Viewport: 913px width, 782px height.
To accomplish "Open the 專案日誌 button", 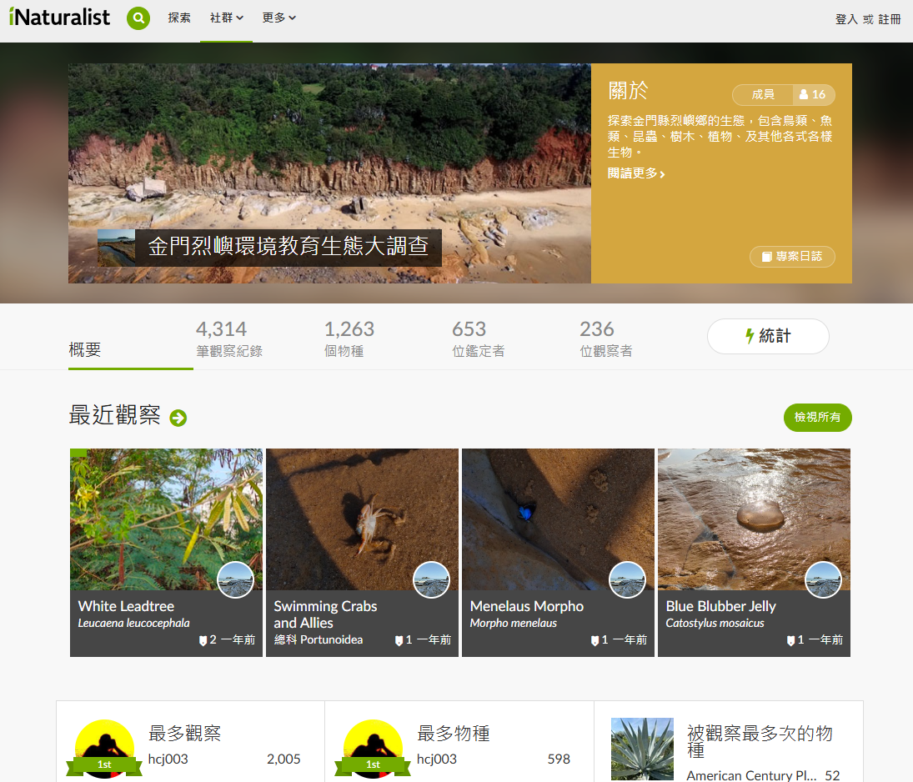I will (791, 257).
